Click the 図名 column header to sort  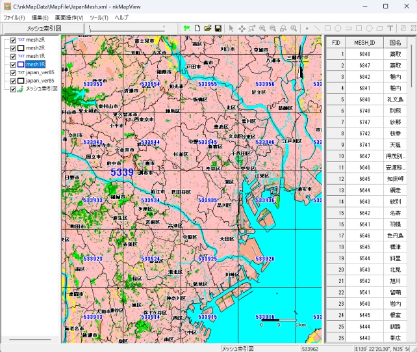(x=396, y=42)
